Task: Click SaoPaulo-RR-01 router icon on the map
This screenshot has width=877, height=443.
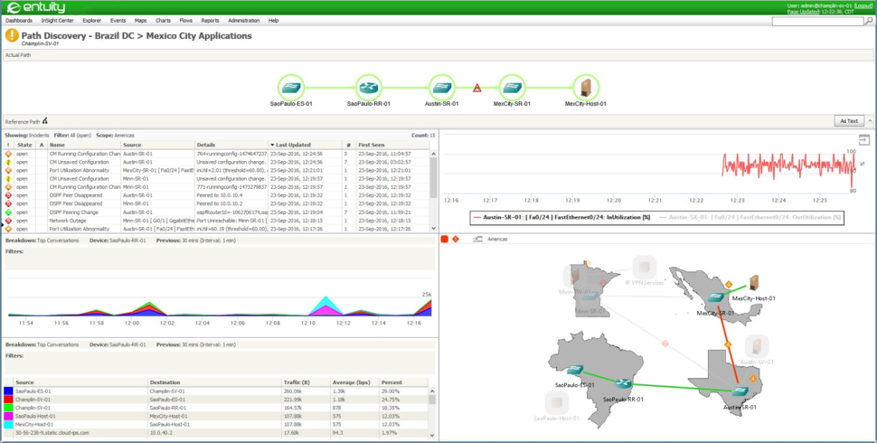Action: click(x=624, y=383)
